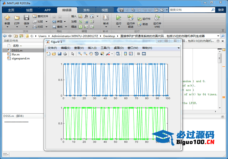The height and width of the screenshot is (159, 228).
Task: Select the Edit Plot arrow tool
Action: tap(73, 54)
